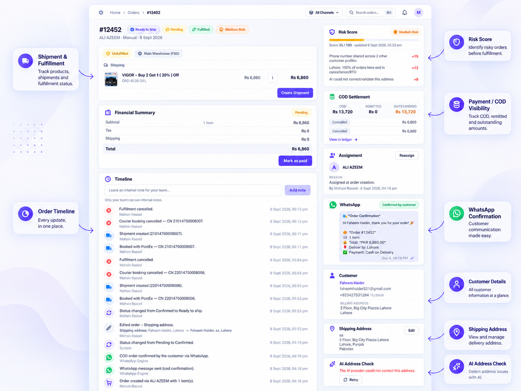Viewport: 521px width, 391px height.
Task: Click the WhatsApp Order Confirmation message bubble
Action: tap(379, 237)
